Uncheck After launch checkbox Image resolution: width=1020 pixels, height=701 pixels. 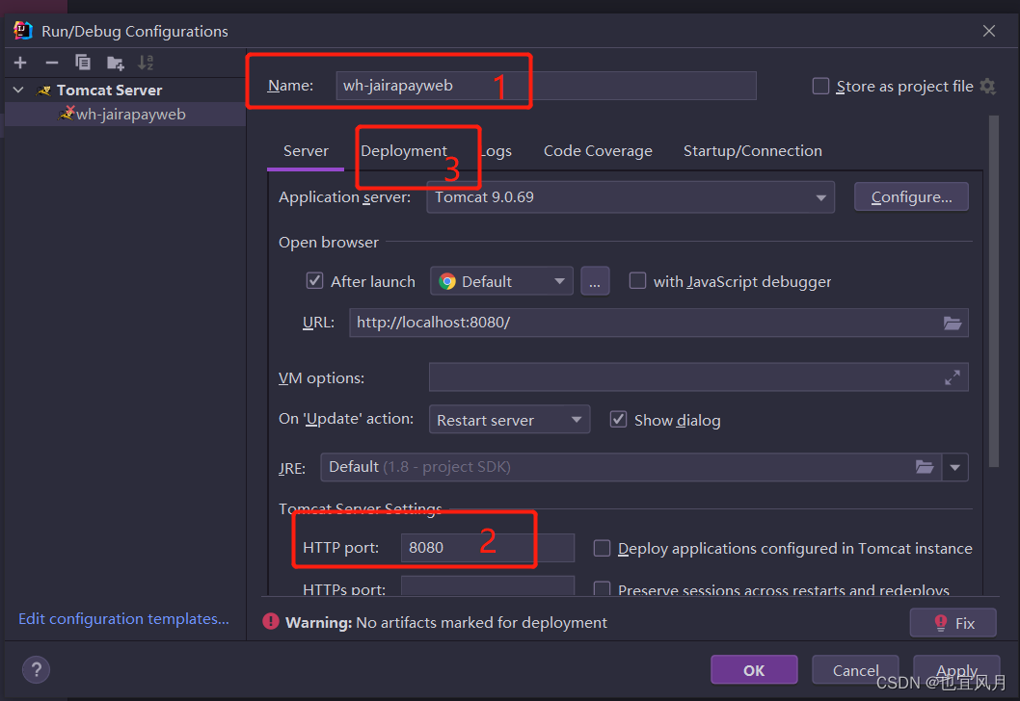315,280
